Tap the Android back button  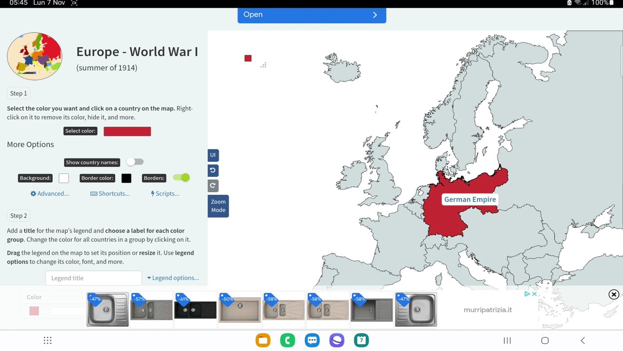click(x=583, y=340)
